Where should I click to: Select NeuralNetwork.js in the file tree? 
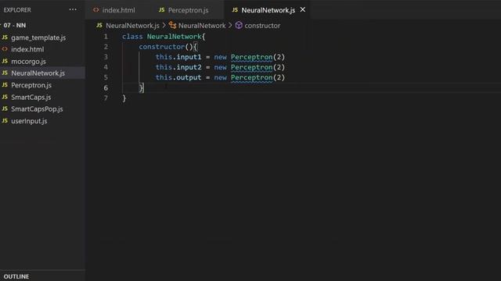[x=38, y=73]
